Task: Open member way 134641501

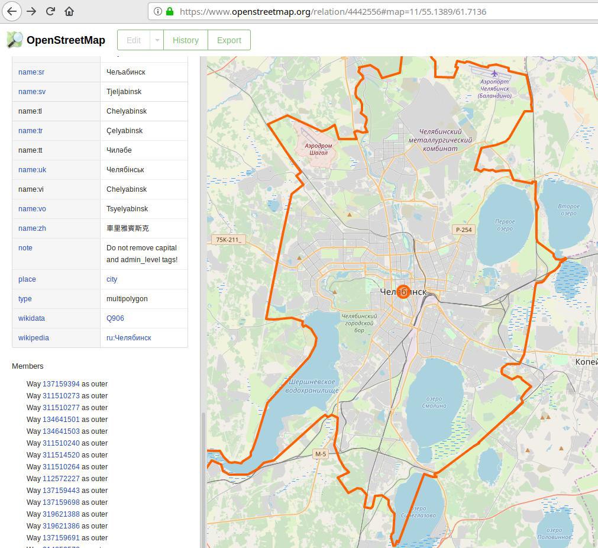Action: [61, 420]
